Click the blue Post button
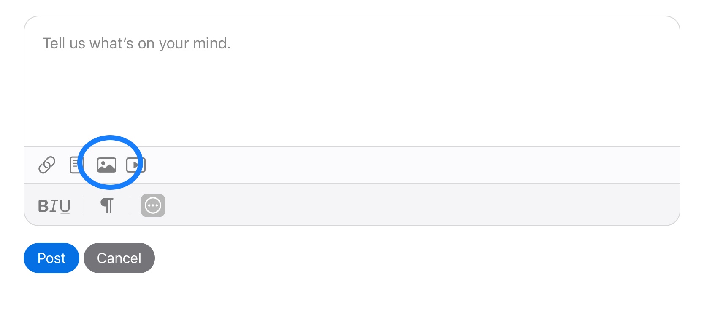 pyautogui.click(x=51, y=258)
